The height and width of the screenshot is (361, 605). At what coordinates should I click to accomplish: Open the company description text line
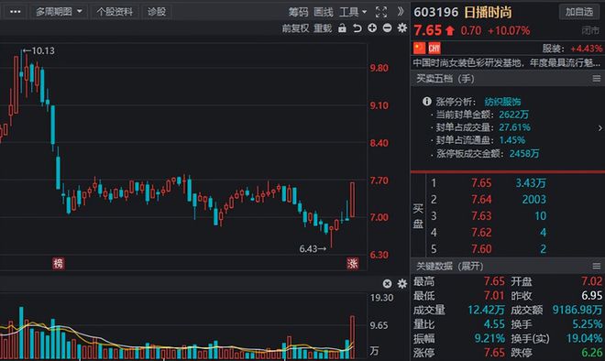point(506,62)
